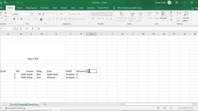Screen dimensions: 198x111
Task: Toggle Italic formatting
Action: point(18,19)
